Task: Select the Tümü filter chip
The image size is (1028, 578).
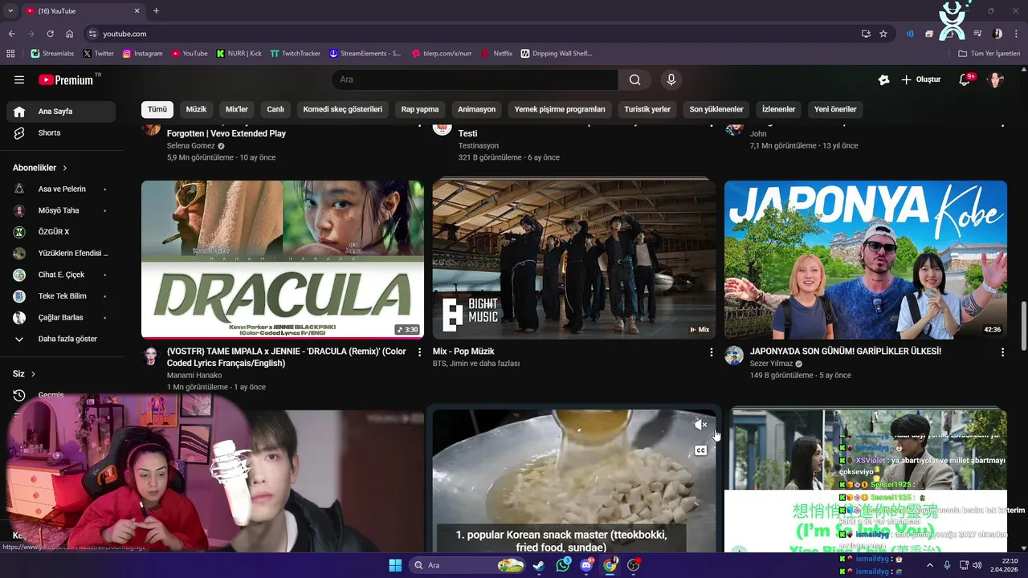Action: click(x=157, y=109)
